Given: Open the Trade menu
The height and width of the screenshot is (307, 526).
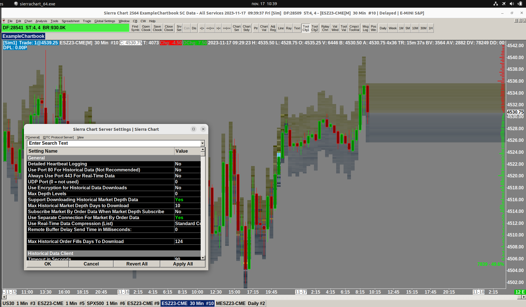Looking at the screenshot, I should point(87,21).
